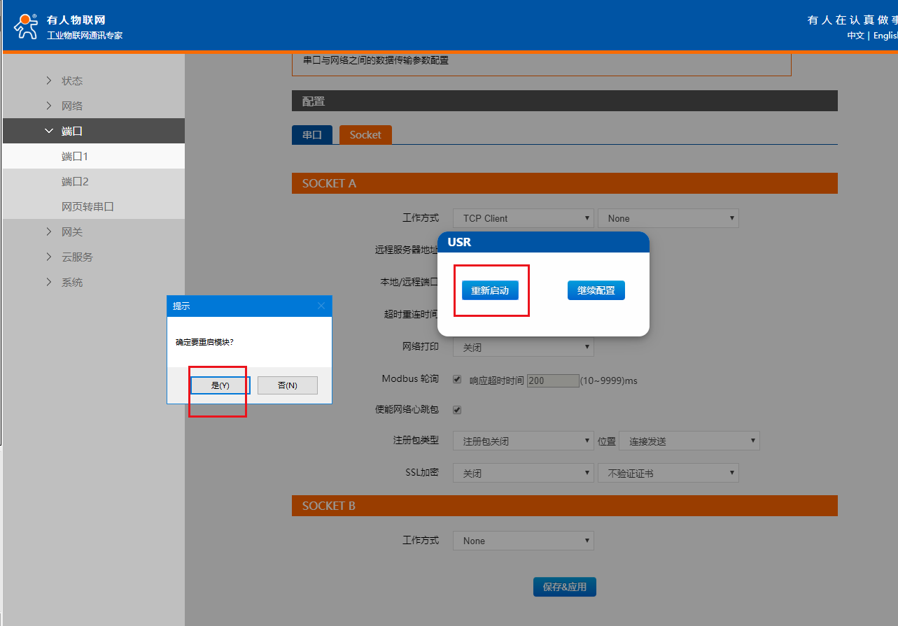Click the 重新启动 button
The height and width of the screenshot is (626, 898).
[x=490, y=290]
